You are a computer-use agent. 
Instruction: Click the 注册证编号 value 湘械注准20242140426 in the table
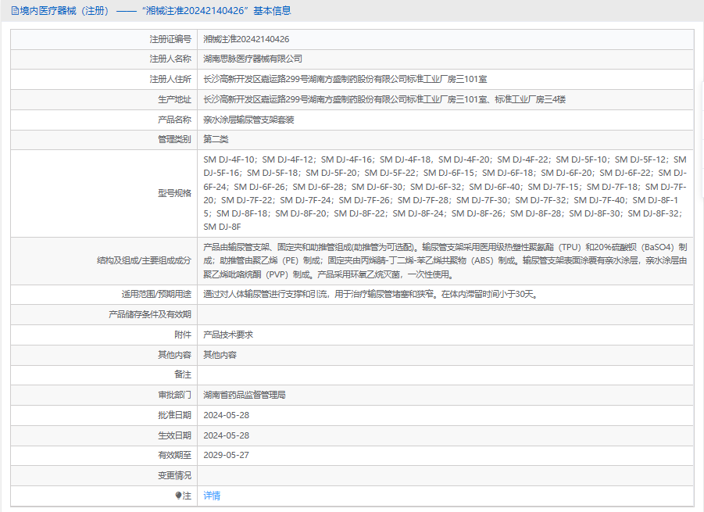point(246,39)
